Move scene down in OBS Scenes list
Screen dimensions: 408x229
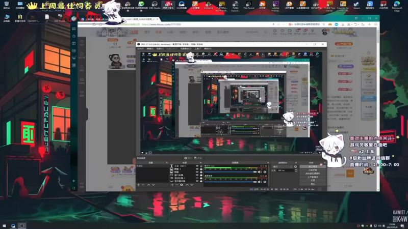(154, 185)
